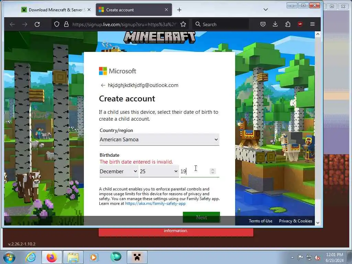This screenshot has width=352, height=264.
Task: Open the birth month dropdown showing December
Action: (x=119, y=171)
